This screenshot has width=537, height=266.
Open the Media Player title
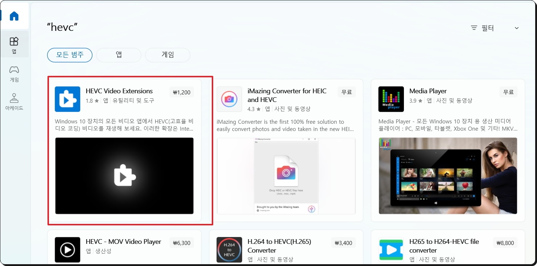point(428,91)
